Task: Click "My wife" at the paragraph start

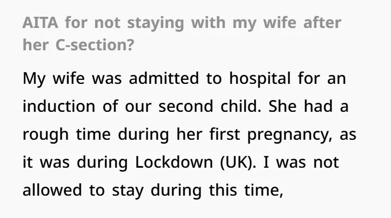Action: [54, 78]
